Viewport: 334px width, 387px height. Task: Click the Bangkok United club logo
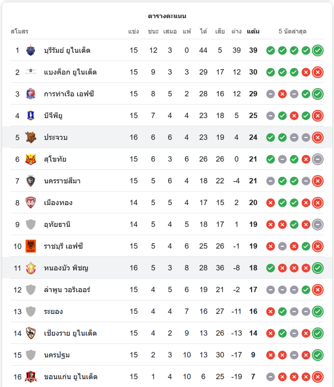click(x=31, y=72)
